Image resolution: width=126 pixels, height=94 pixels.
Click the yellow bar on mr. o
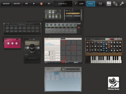click(73, 13)
